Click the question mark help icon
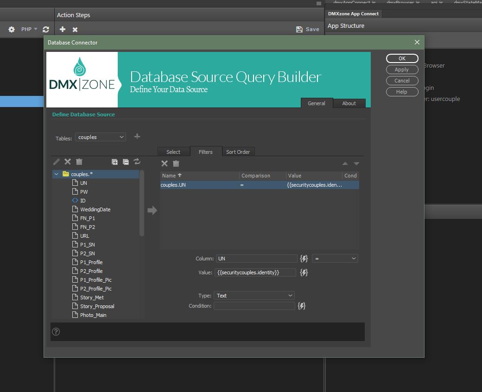This screenshot has height=392, width=482. pos(56,332)
